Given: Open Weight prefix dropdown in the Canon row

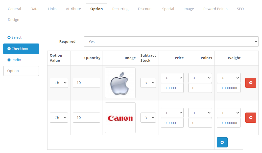Looking at the screenshot, I should pyautogui.click(x=229, y=113).
